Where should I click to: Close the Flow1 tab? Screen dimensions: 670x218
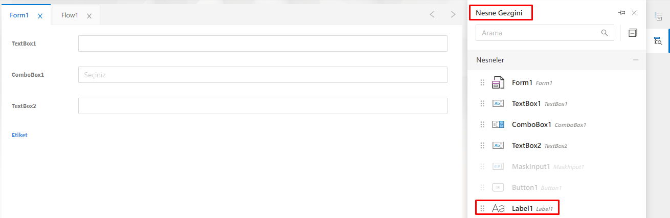pos(90,16)
